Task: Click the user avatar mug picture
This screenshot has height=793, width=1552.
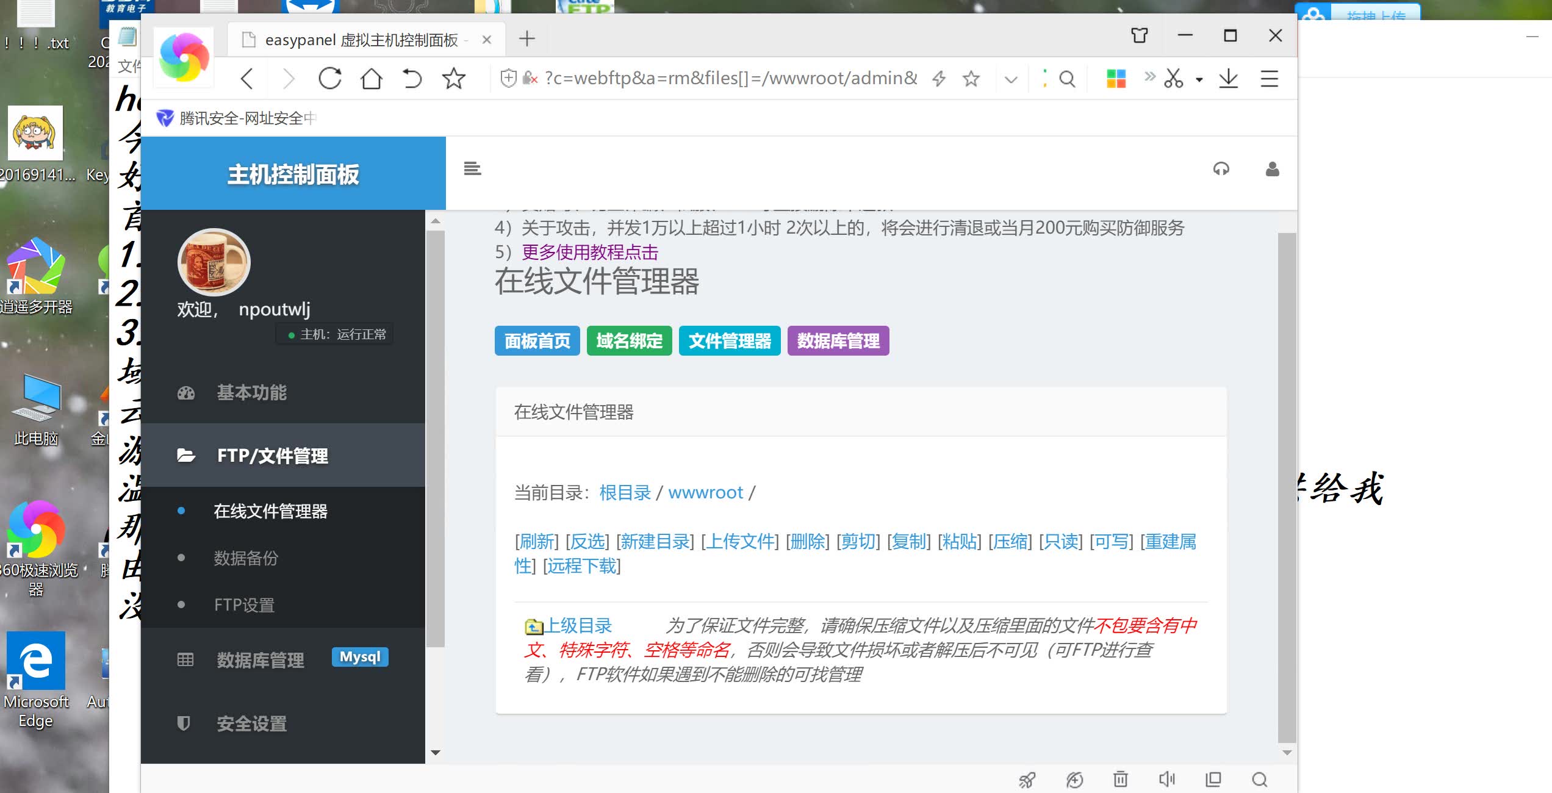Action: [x=214, y=263]
